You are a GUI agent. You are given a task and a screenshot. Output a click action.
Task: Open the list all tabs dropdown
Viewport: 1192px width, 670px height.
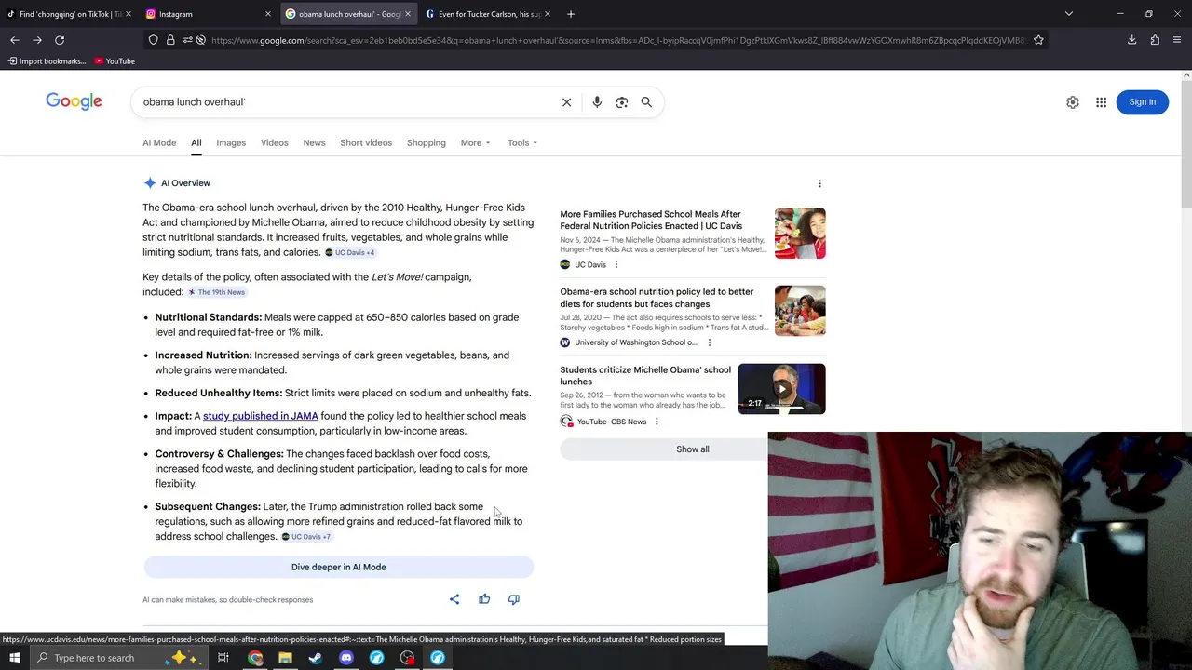pos(1069,14)
